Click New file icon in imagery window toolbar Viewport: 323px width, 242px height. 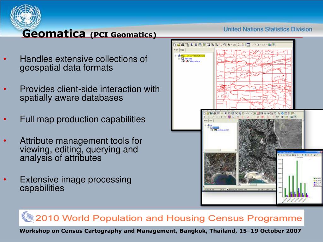204,113
